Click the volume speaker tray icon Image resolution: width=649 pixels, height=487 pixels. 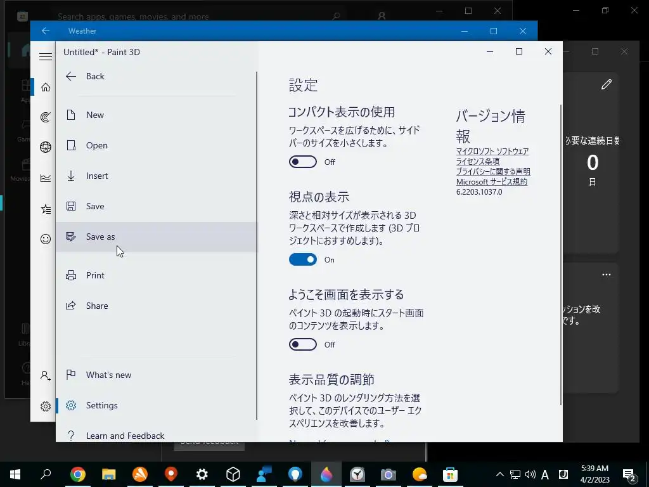(x=530, y=474)
